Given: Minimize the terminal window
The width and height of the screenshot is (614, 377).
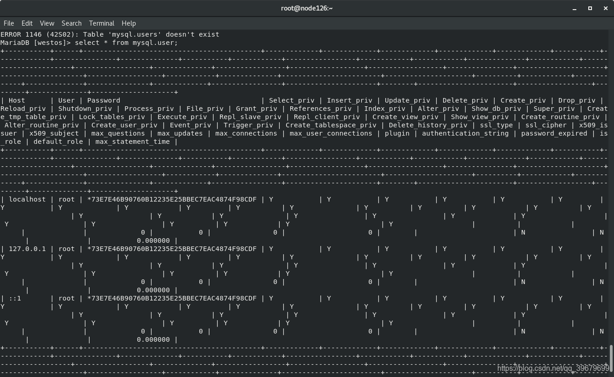Looking at the screenshot, I should pos(575,8).
